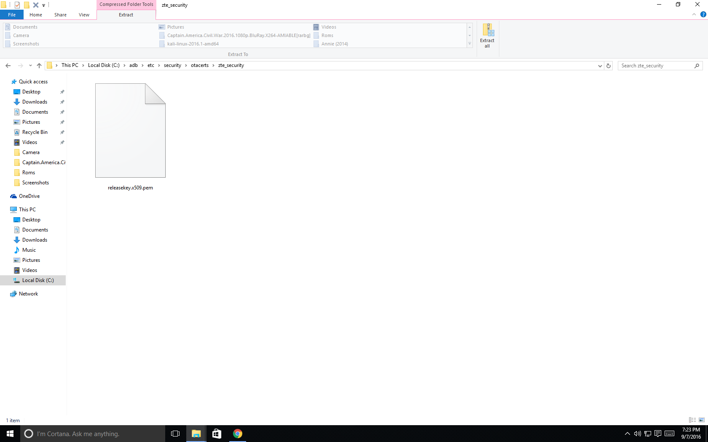
Task: Open the Windows Start menu
Action: (10, 434)
